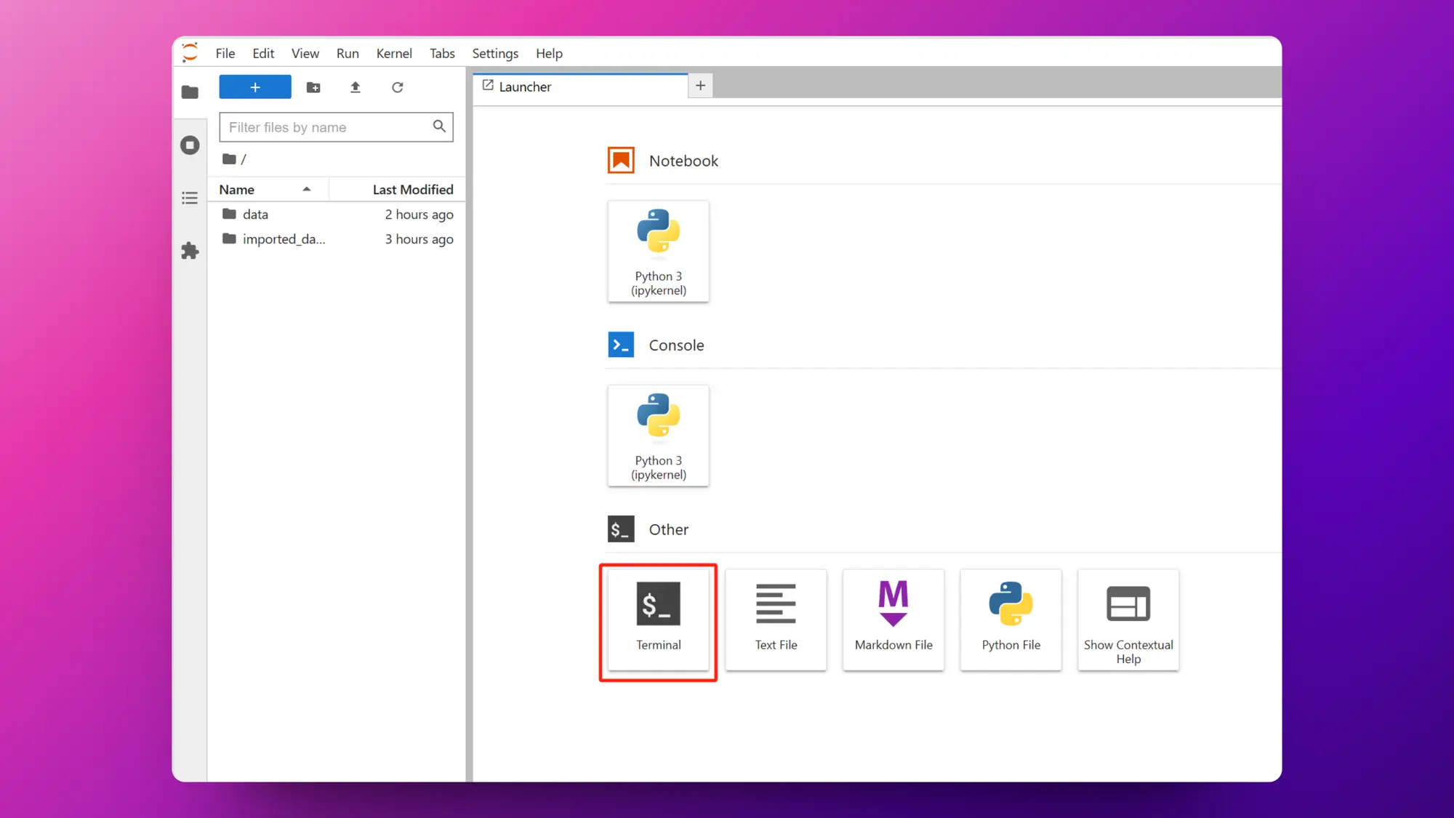Click the new Launcher plus button
The width and height of the screenshot is (1454, 818).
point(700,85)
